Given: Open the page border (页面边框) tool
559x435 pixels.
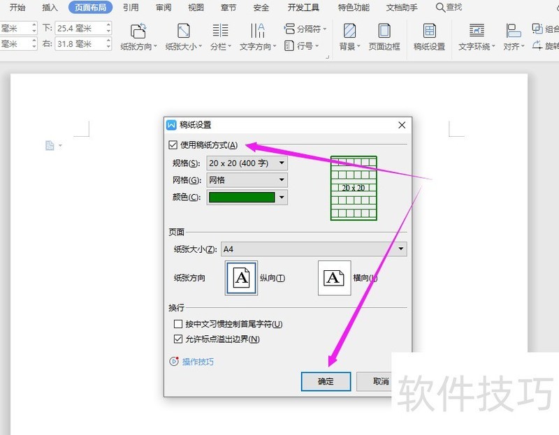Looking at the screenshot, I should [x=384, y=31].
